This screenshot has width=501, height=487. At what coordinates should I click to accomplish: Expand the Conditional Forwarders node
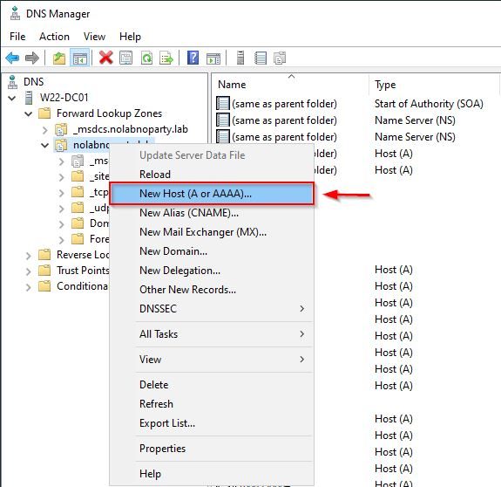(x=29, y=286)
